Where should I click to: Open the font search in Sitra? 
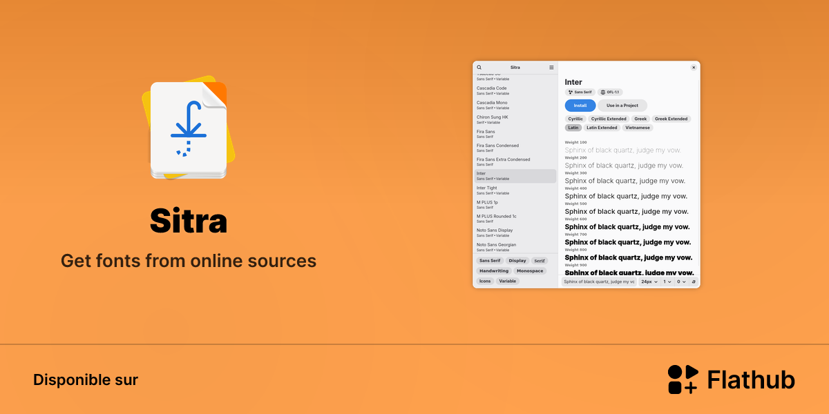point(479,68)
